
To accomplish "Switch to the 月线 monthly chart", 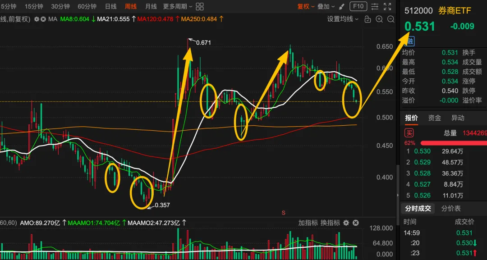I will click(x=151, y=6).
